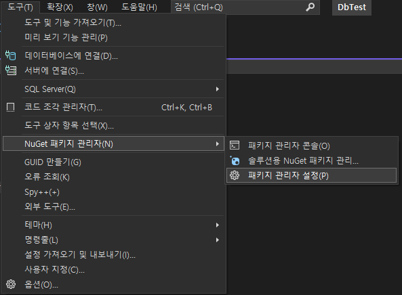Click the DbTest solution name button
The image size is (402, 295).
click(351, 7)
